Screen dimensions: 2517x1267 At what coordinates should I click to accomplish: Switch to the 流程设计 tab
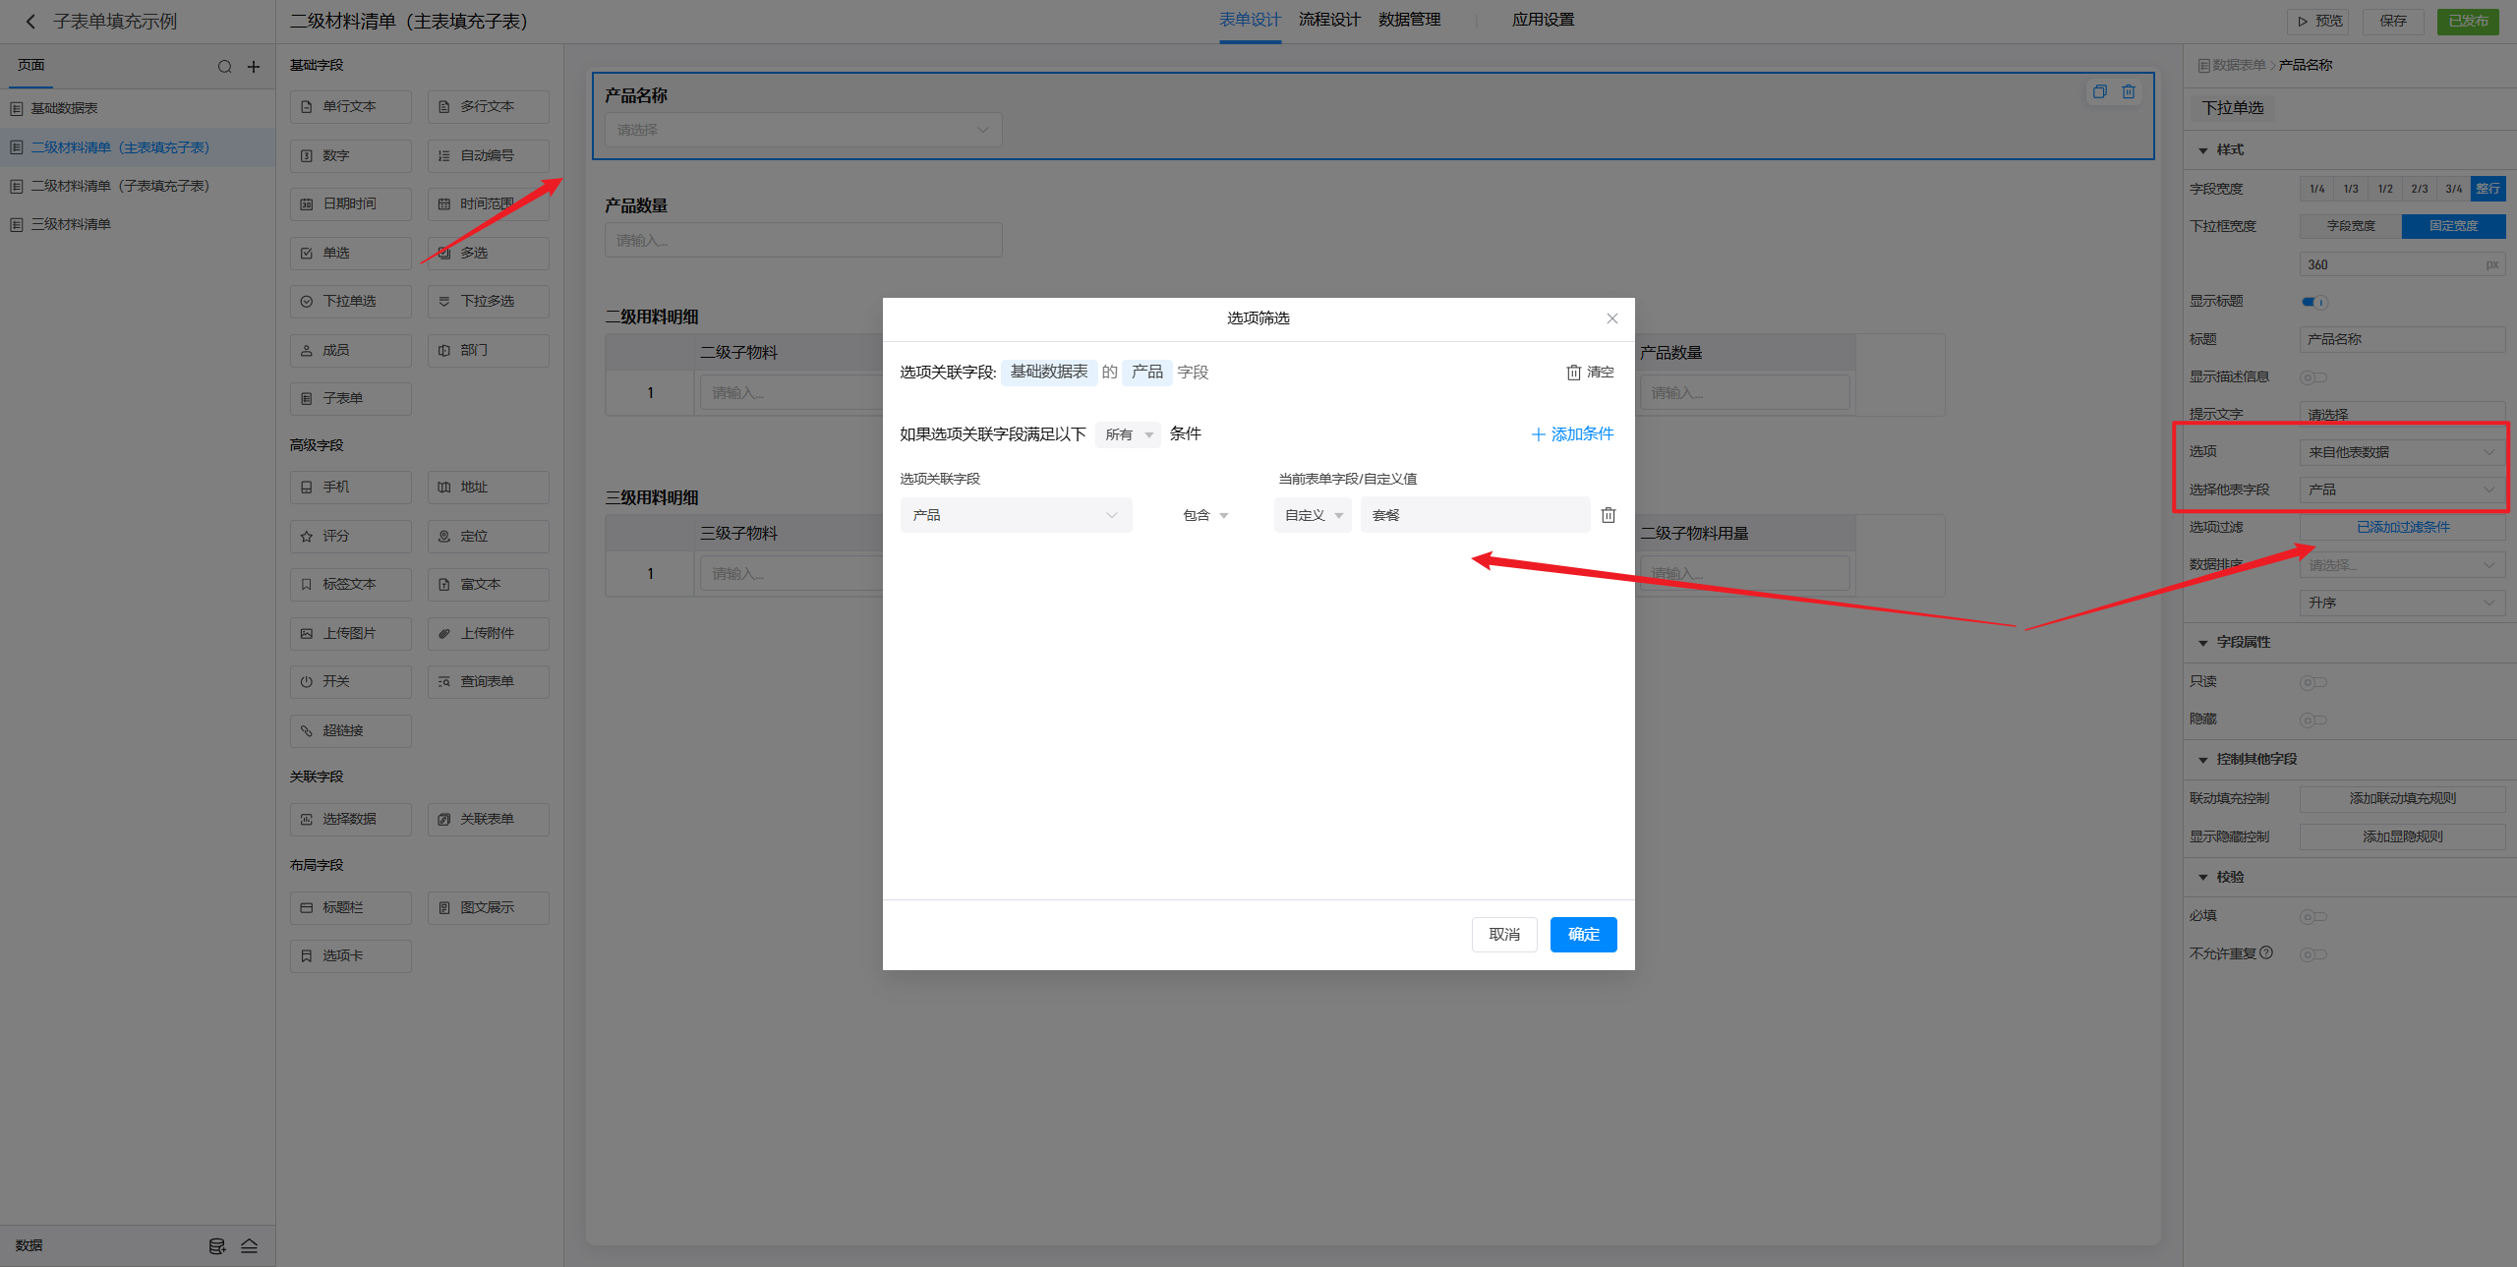click(x=1329, y=20)
